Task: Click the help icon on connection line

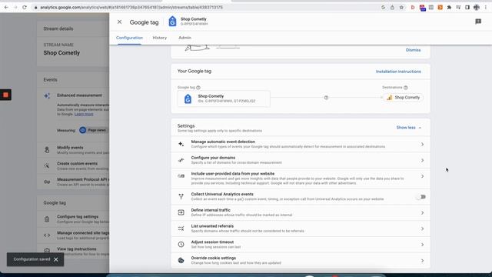Action: pos(326,98)
